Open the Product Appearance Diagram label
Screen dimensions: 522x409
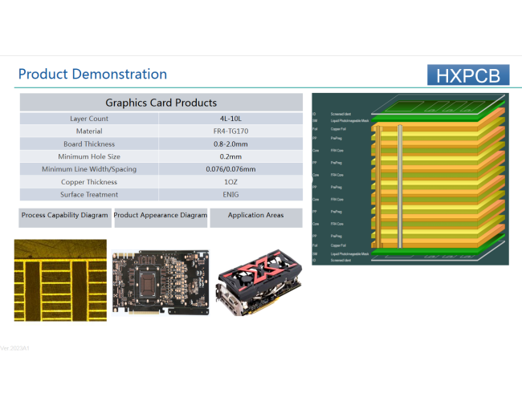click(161, 216)
